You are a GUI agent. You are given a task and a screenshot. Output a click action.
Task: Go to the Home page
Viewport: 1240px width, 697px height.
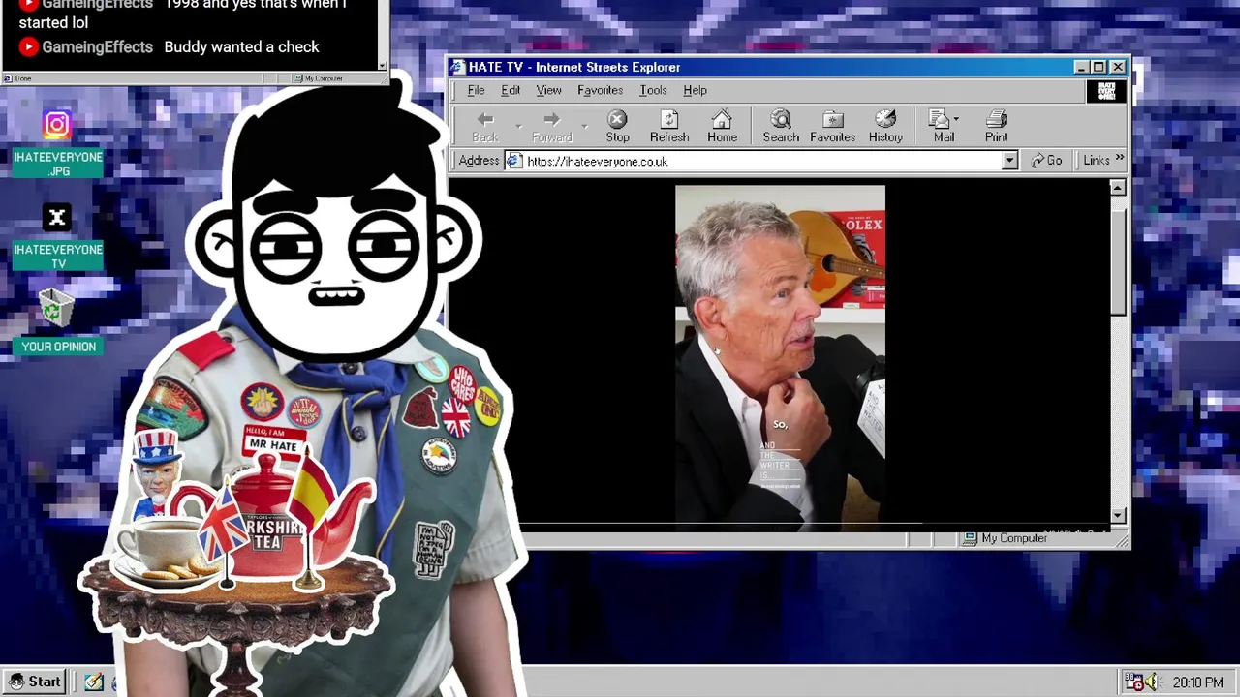[x=722, y=127]
